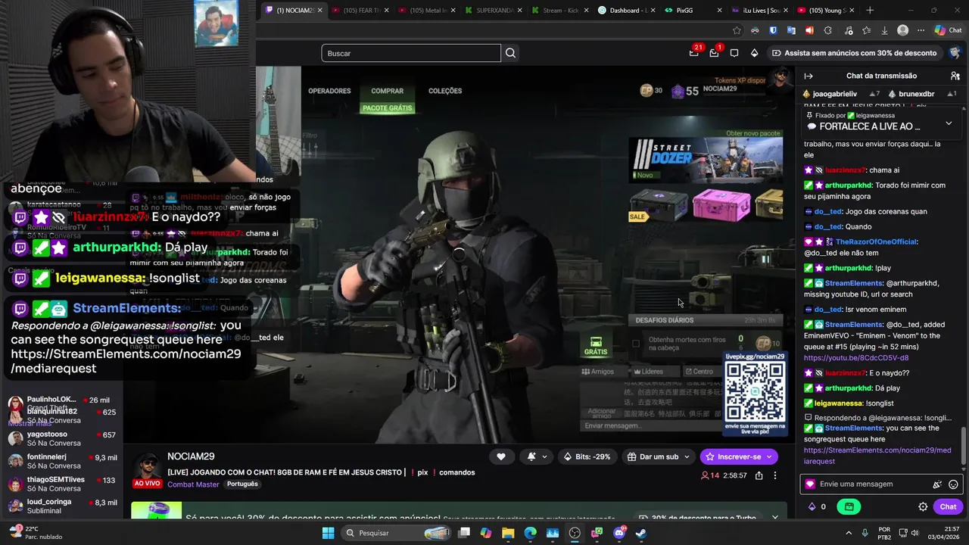Open Dar um sub gift dropdown

659,456
